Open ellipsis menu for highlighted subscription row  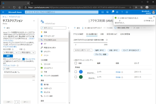point(34,76)
